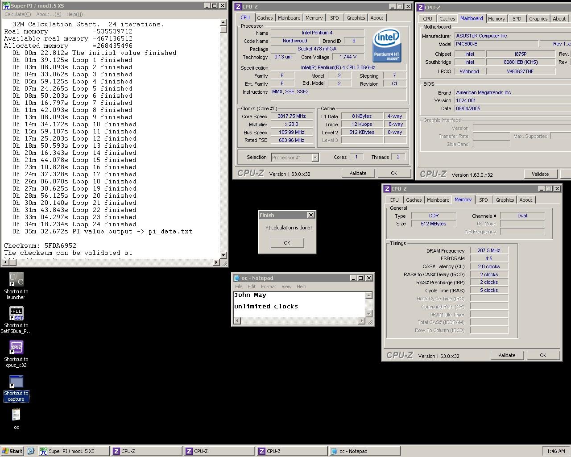Open Notepad Format menu

[269, 287]
